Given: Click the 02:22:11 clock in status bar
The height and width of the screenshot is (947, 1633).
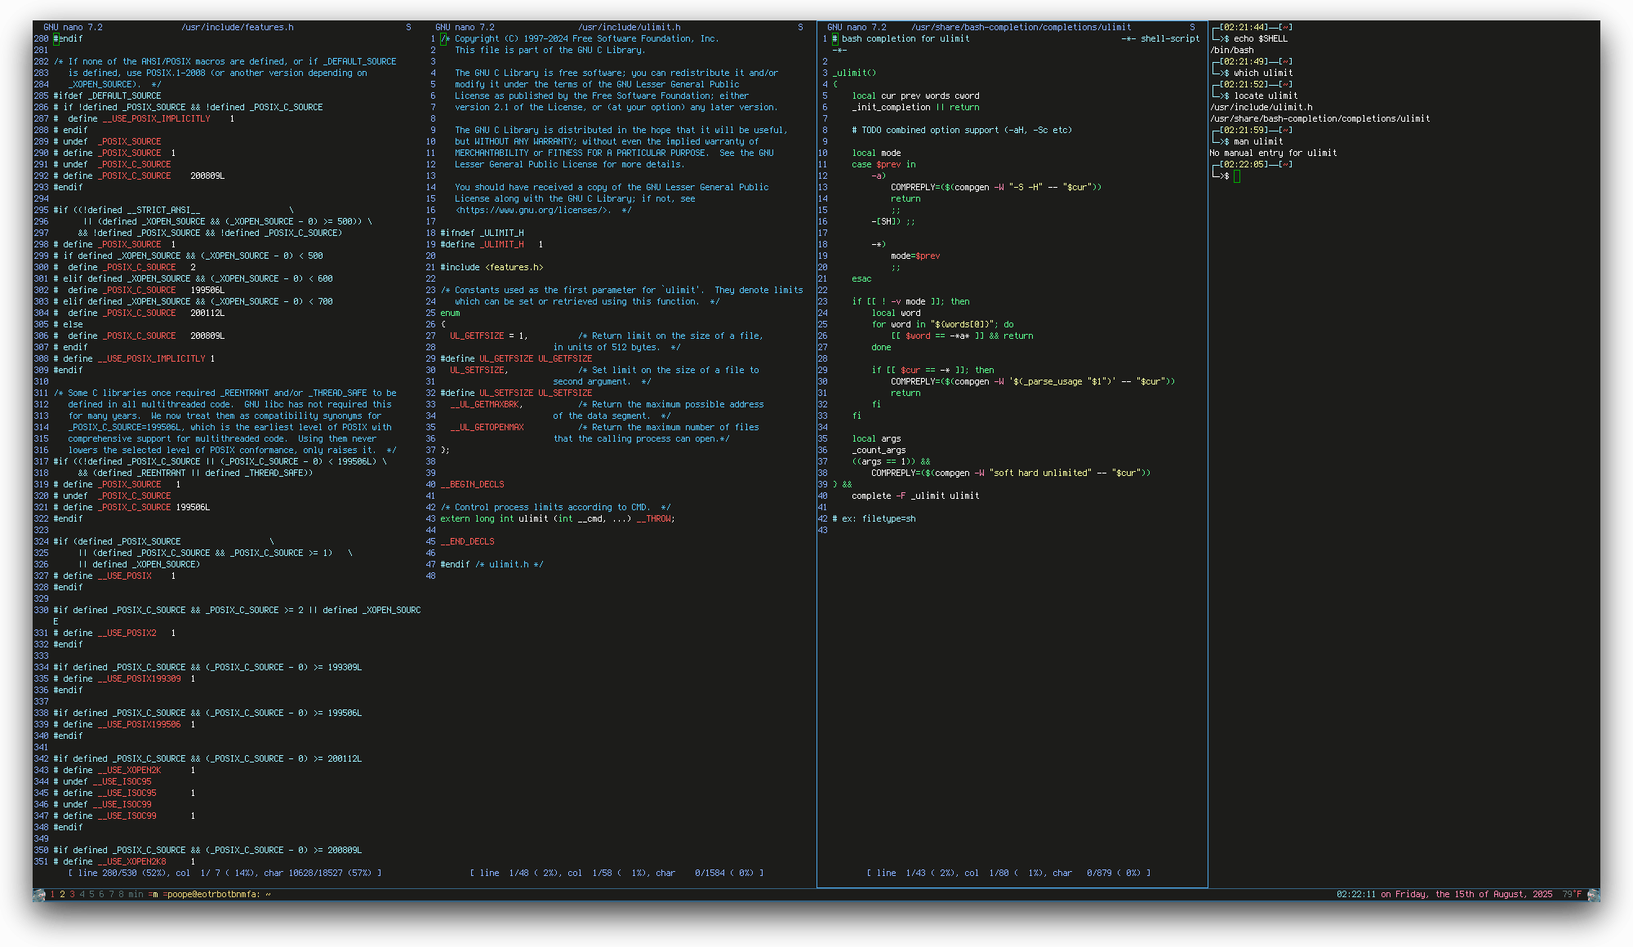Looking at the screenshot, I should click(1355, 895).
